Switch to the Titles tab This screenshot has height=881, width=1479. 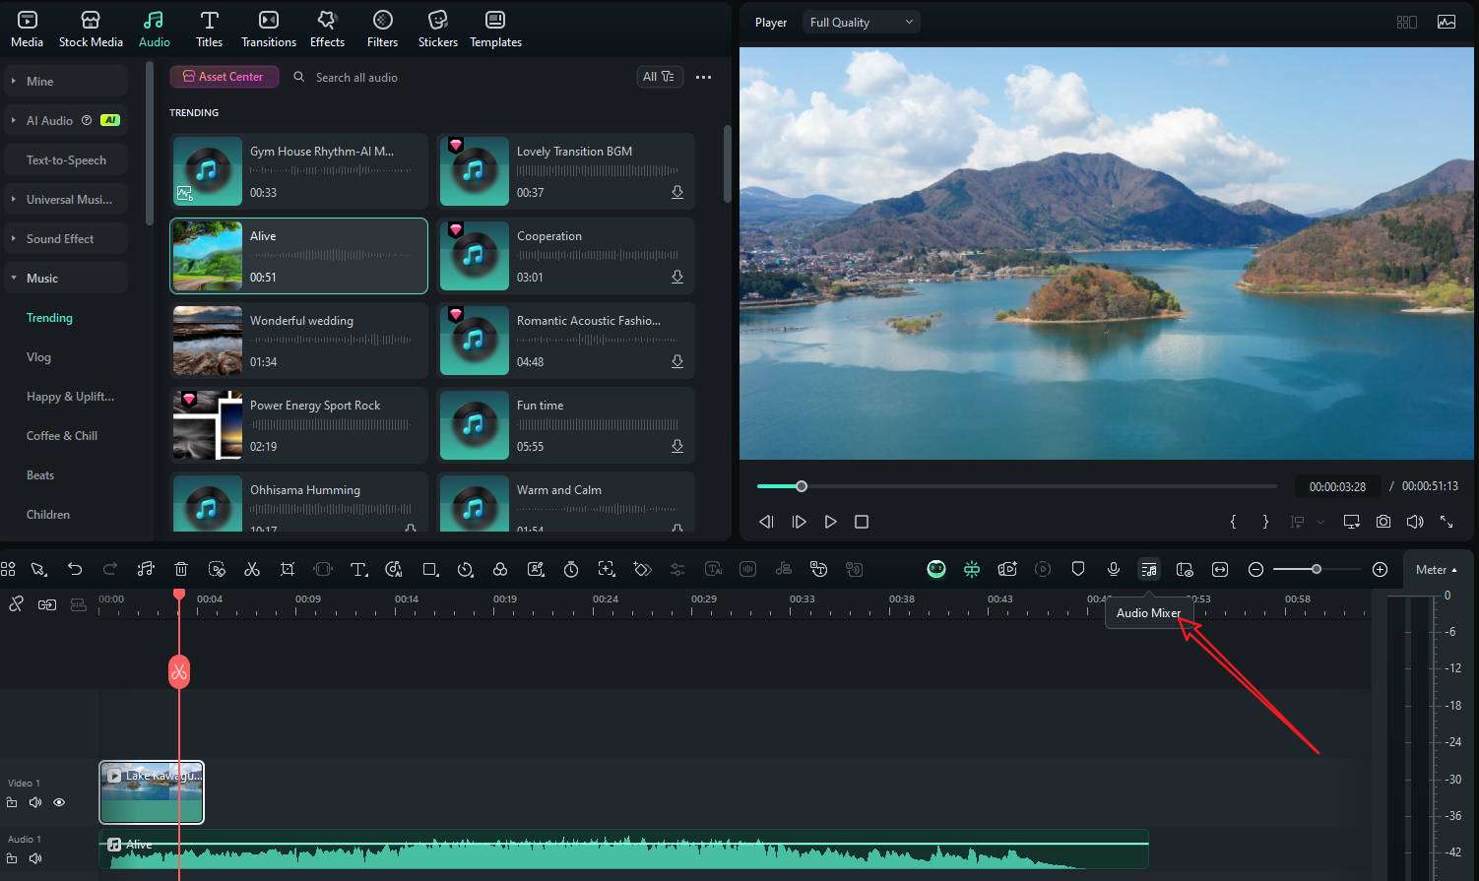(209, 29)
